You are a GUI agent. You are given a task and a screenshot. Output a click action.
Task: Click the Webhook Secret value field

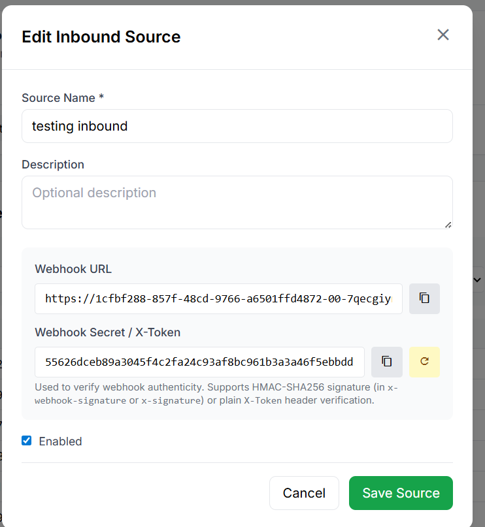199,362
